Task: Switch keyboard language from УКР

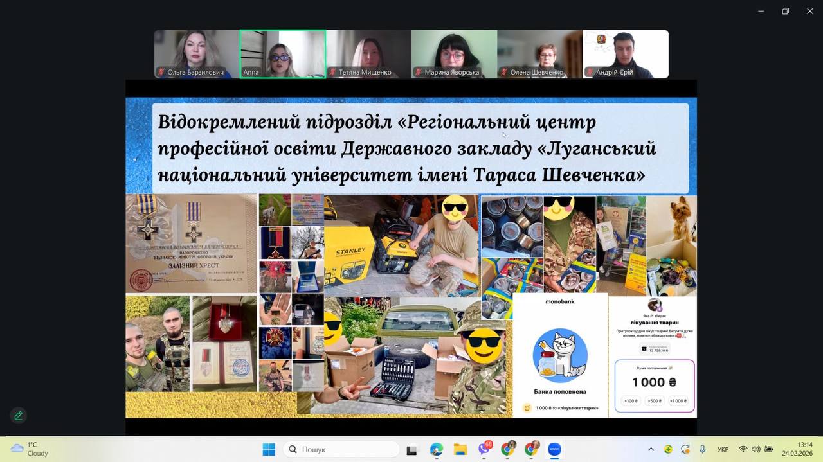Action: (723, 449)
